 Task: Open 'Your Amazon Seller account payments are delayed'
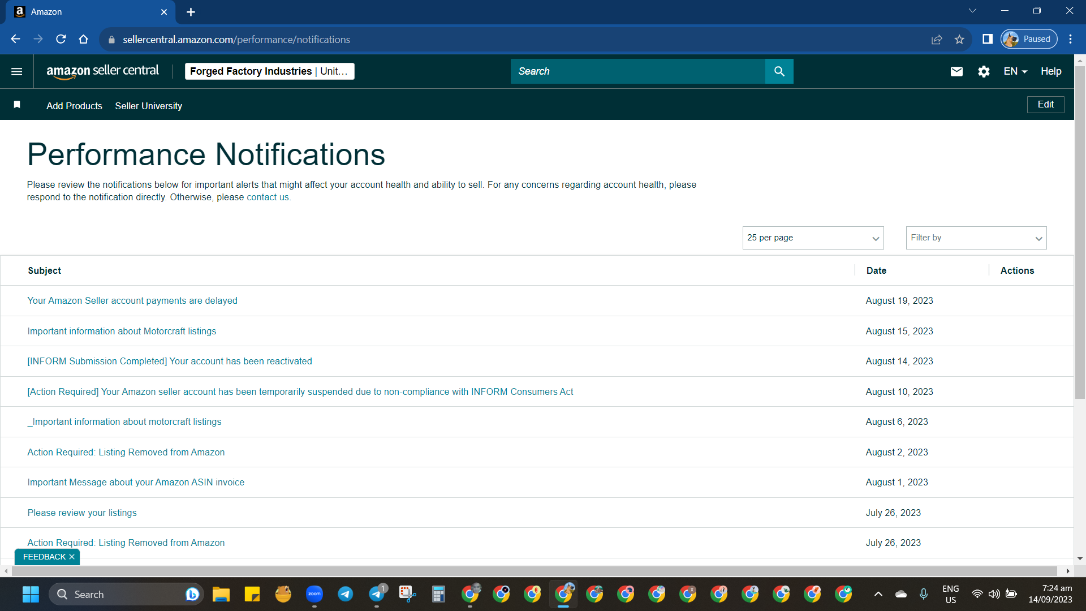[132, 300]
